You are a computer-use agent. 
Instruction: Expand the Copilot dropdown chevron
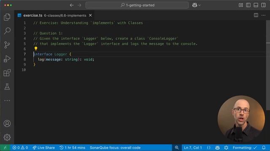coord(200,5)
